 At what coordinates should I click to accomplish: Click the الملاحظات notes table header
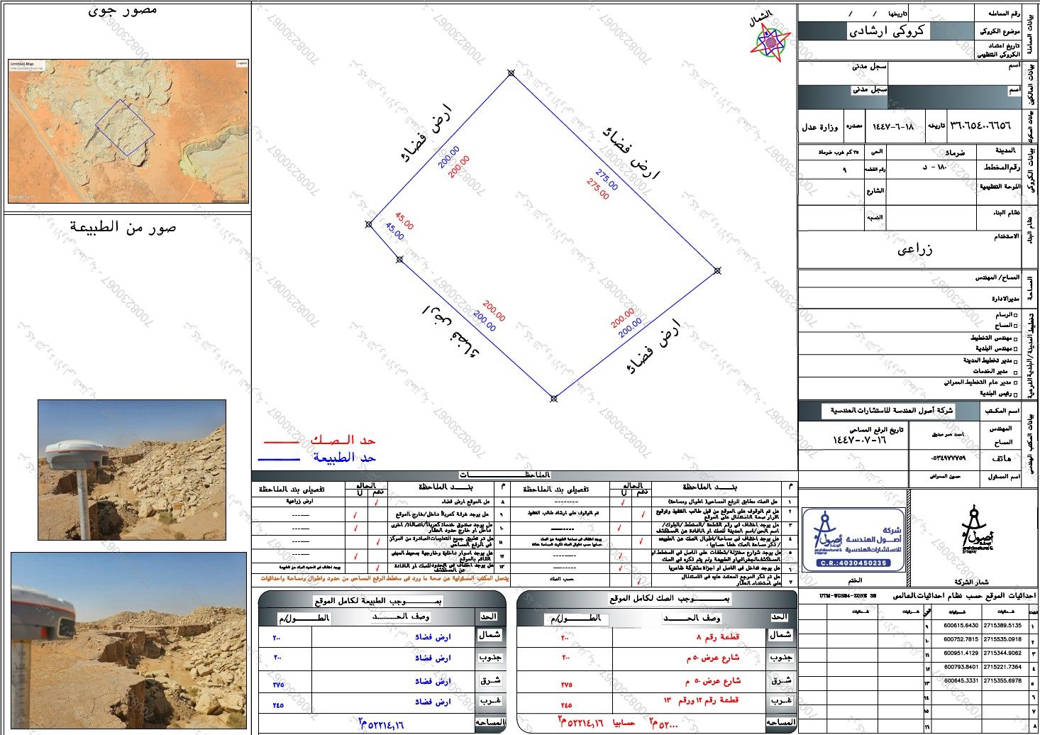(524, 475)
